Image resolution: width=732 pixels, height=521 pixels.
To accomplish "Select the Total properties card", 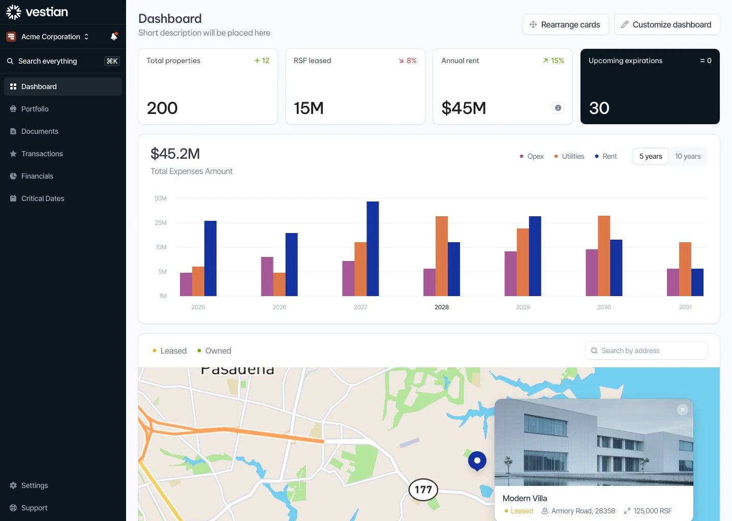I will [208, 86].
